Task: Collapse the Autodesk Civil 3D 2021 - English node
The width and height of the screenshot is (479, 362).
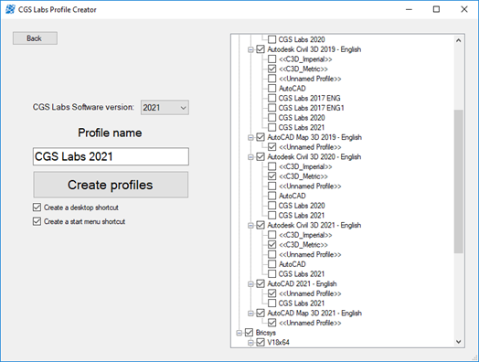Action: [x=250, y=226]
